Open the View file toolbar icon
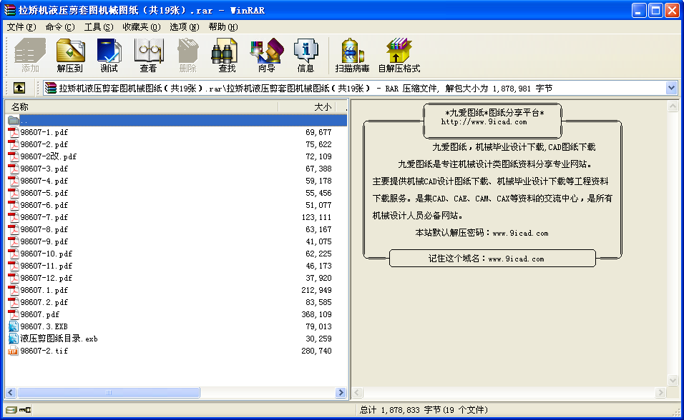This screenshot has width=684, height=420. [148, 56]
